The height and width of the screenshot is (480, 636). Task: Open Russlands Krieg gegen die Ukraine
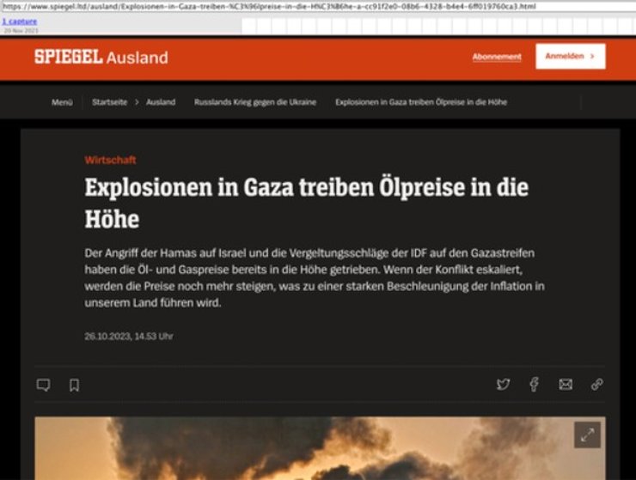click(x=255, y=102)
